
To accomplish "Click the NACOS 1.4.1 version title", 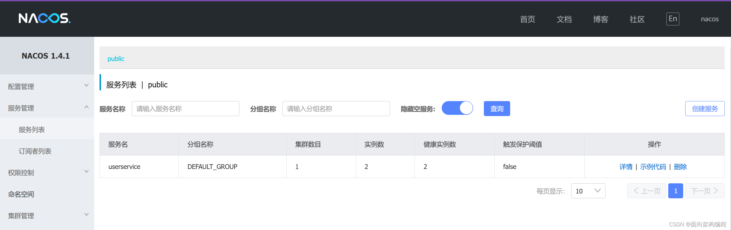I will [46, 56].
